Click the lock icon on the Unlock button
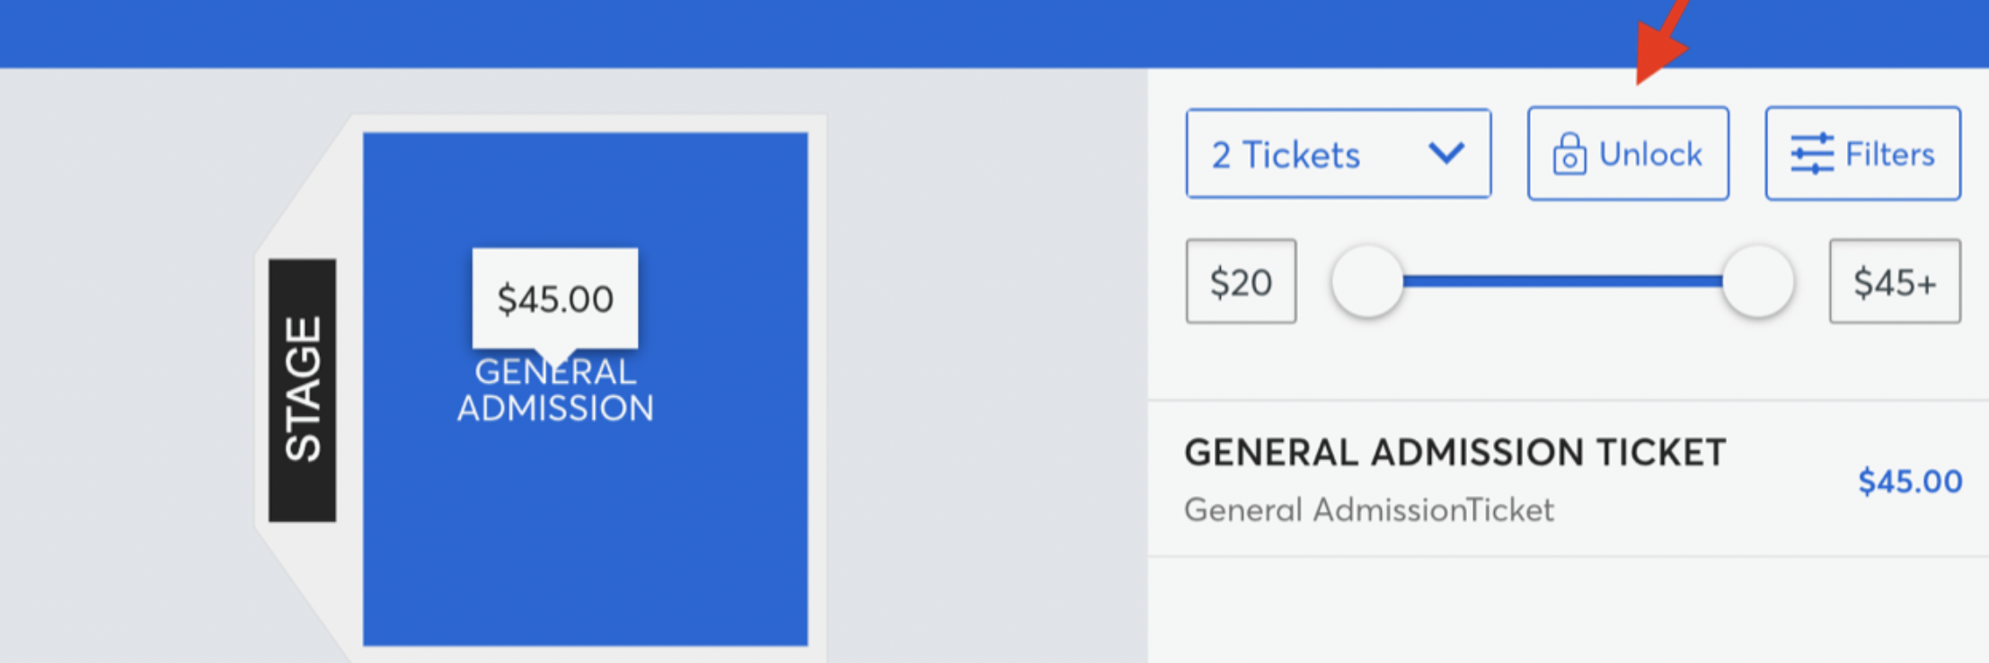1989x663 pixels. 1569,155
